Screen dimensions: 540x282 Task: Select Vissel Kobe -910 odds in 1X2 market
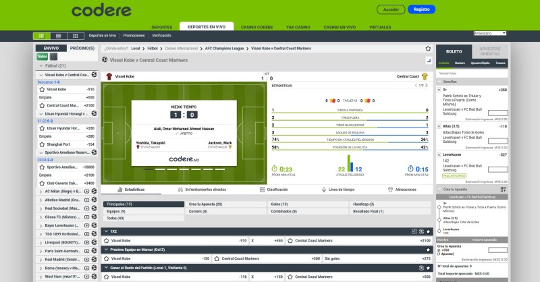pos(175,241)
